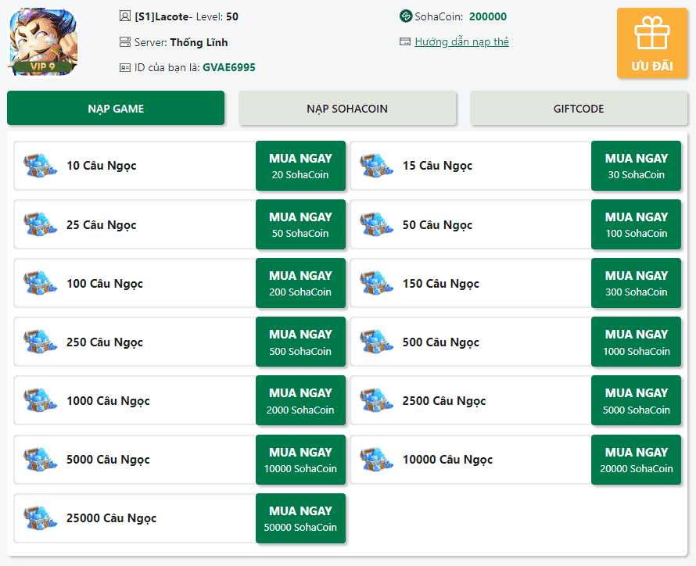Click the gem chest icon for 25 Câu Ngọc

coord(40,224)
